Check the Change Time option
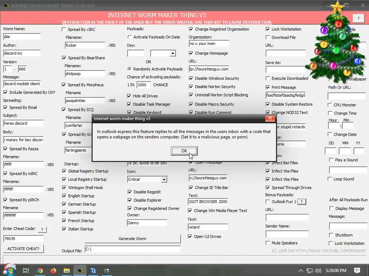The image size is (369, 276). coord(330,113)
